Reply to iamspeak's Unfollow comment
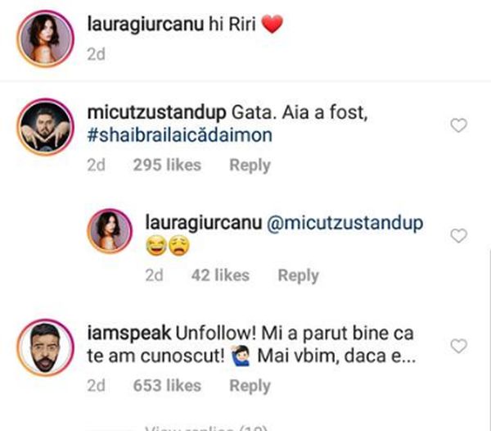This screenshot has height=431, width=491. pos(250,385)
